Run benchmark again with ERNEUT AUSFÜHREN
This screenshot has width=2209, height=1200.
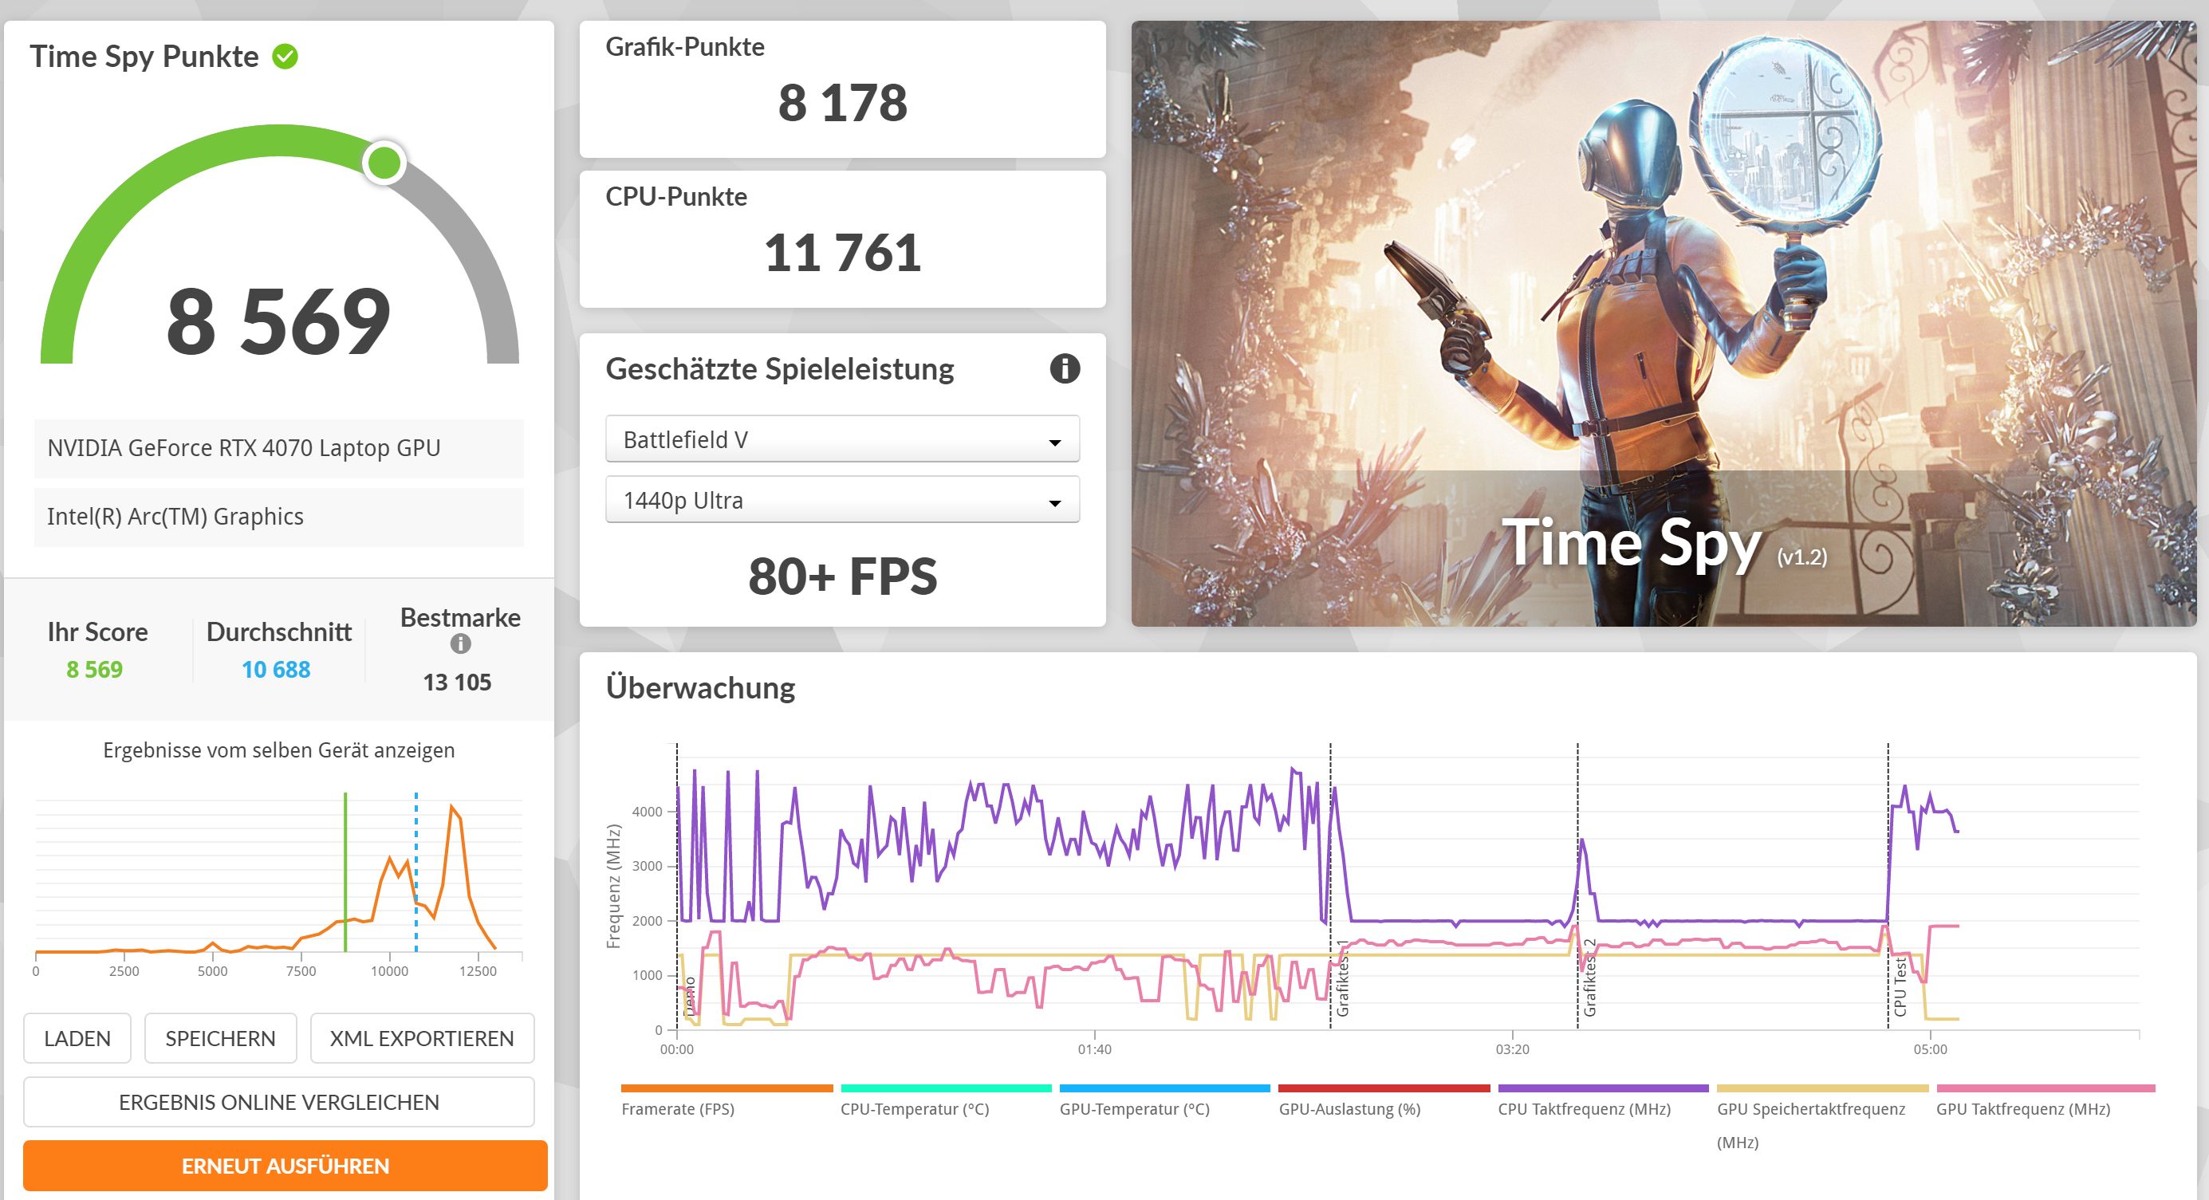click(285, 1165)
